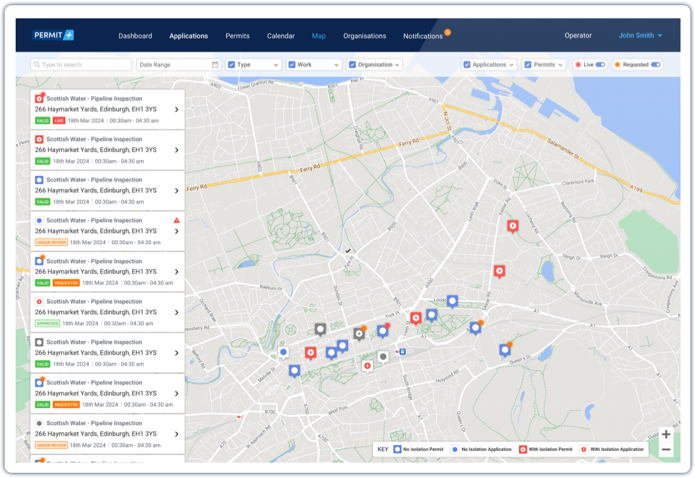Screen dimensions: 695x478
Task: Turn off the Requested toggle
Action: [x=656, y=65]
